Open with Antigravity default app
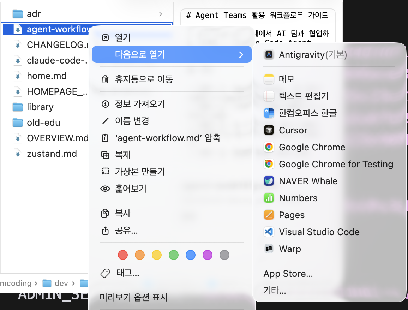The height and width of the screenshot is (310, 408). click(x=329, y=55)
